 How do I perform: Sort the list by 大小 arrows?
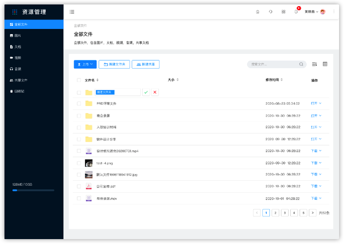tap(177, 80)
